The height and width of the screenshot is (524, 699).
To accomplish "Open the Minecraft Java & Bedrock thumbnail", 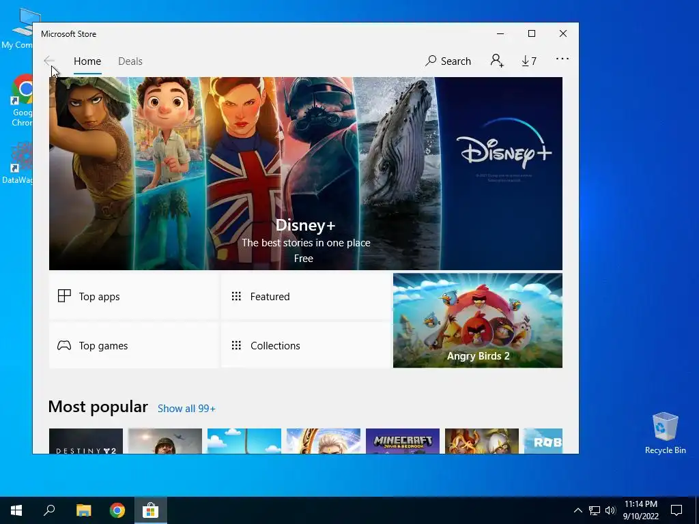I will (x=403, y=441).
